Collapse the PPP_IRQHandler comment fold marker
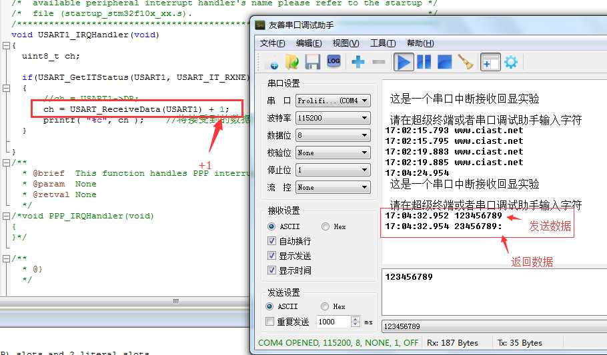 pyautogui.click(x=6, y=216)
